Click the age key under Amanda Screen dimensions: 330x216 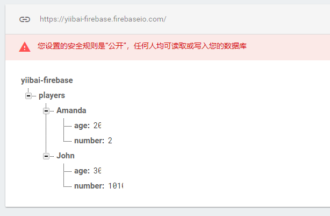point(82,126)
